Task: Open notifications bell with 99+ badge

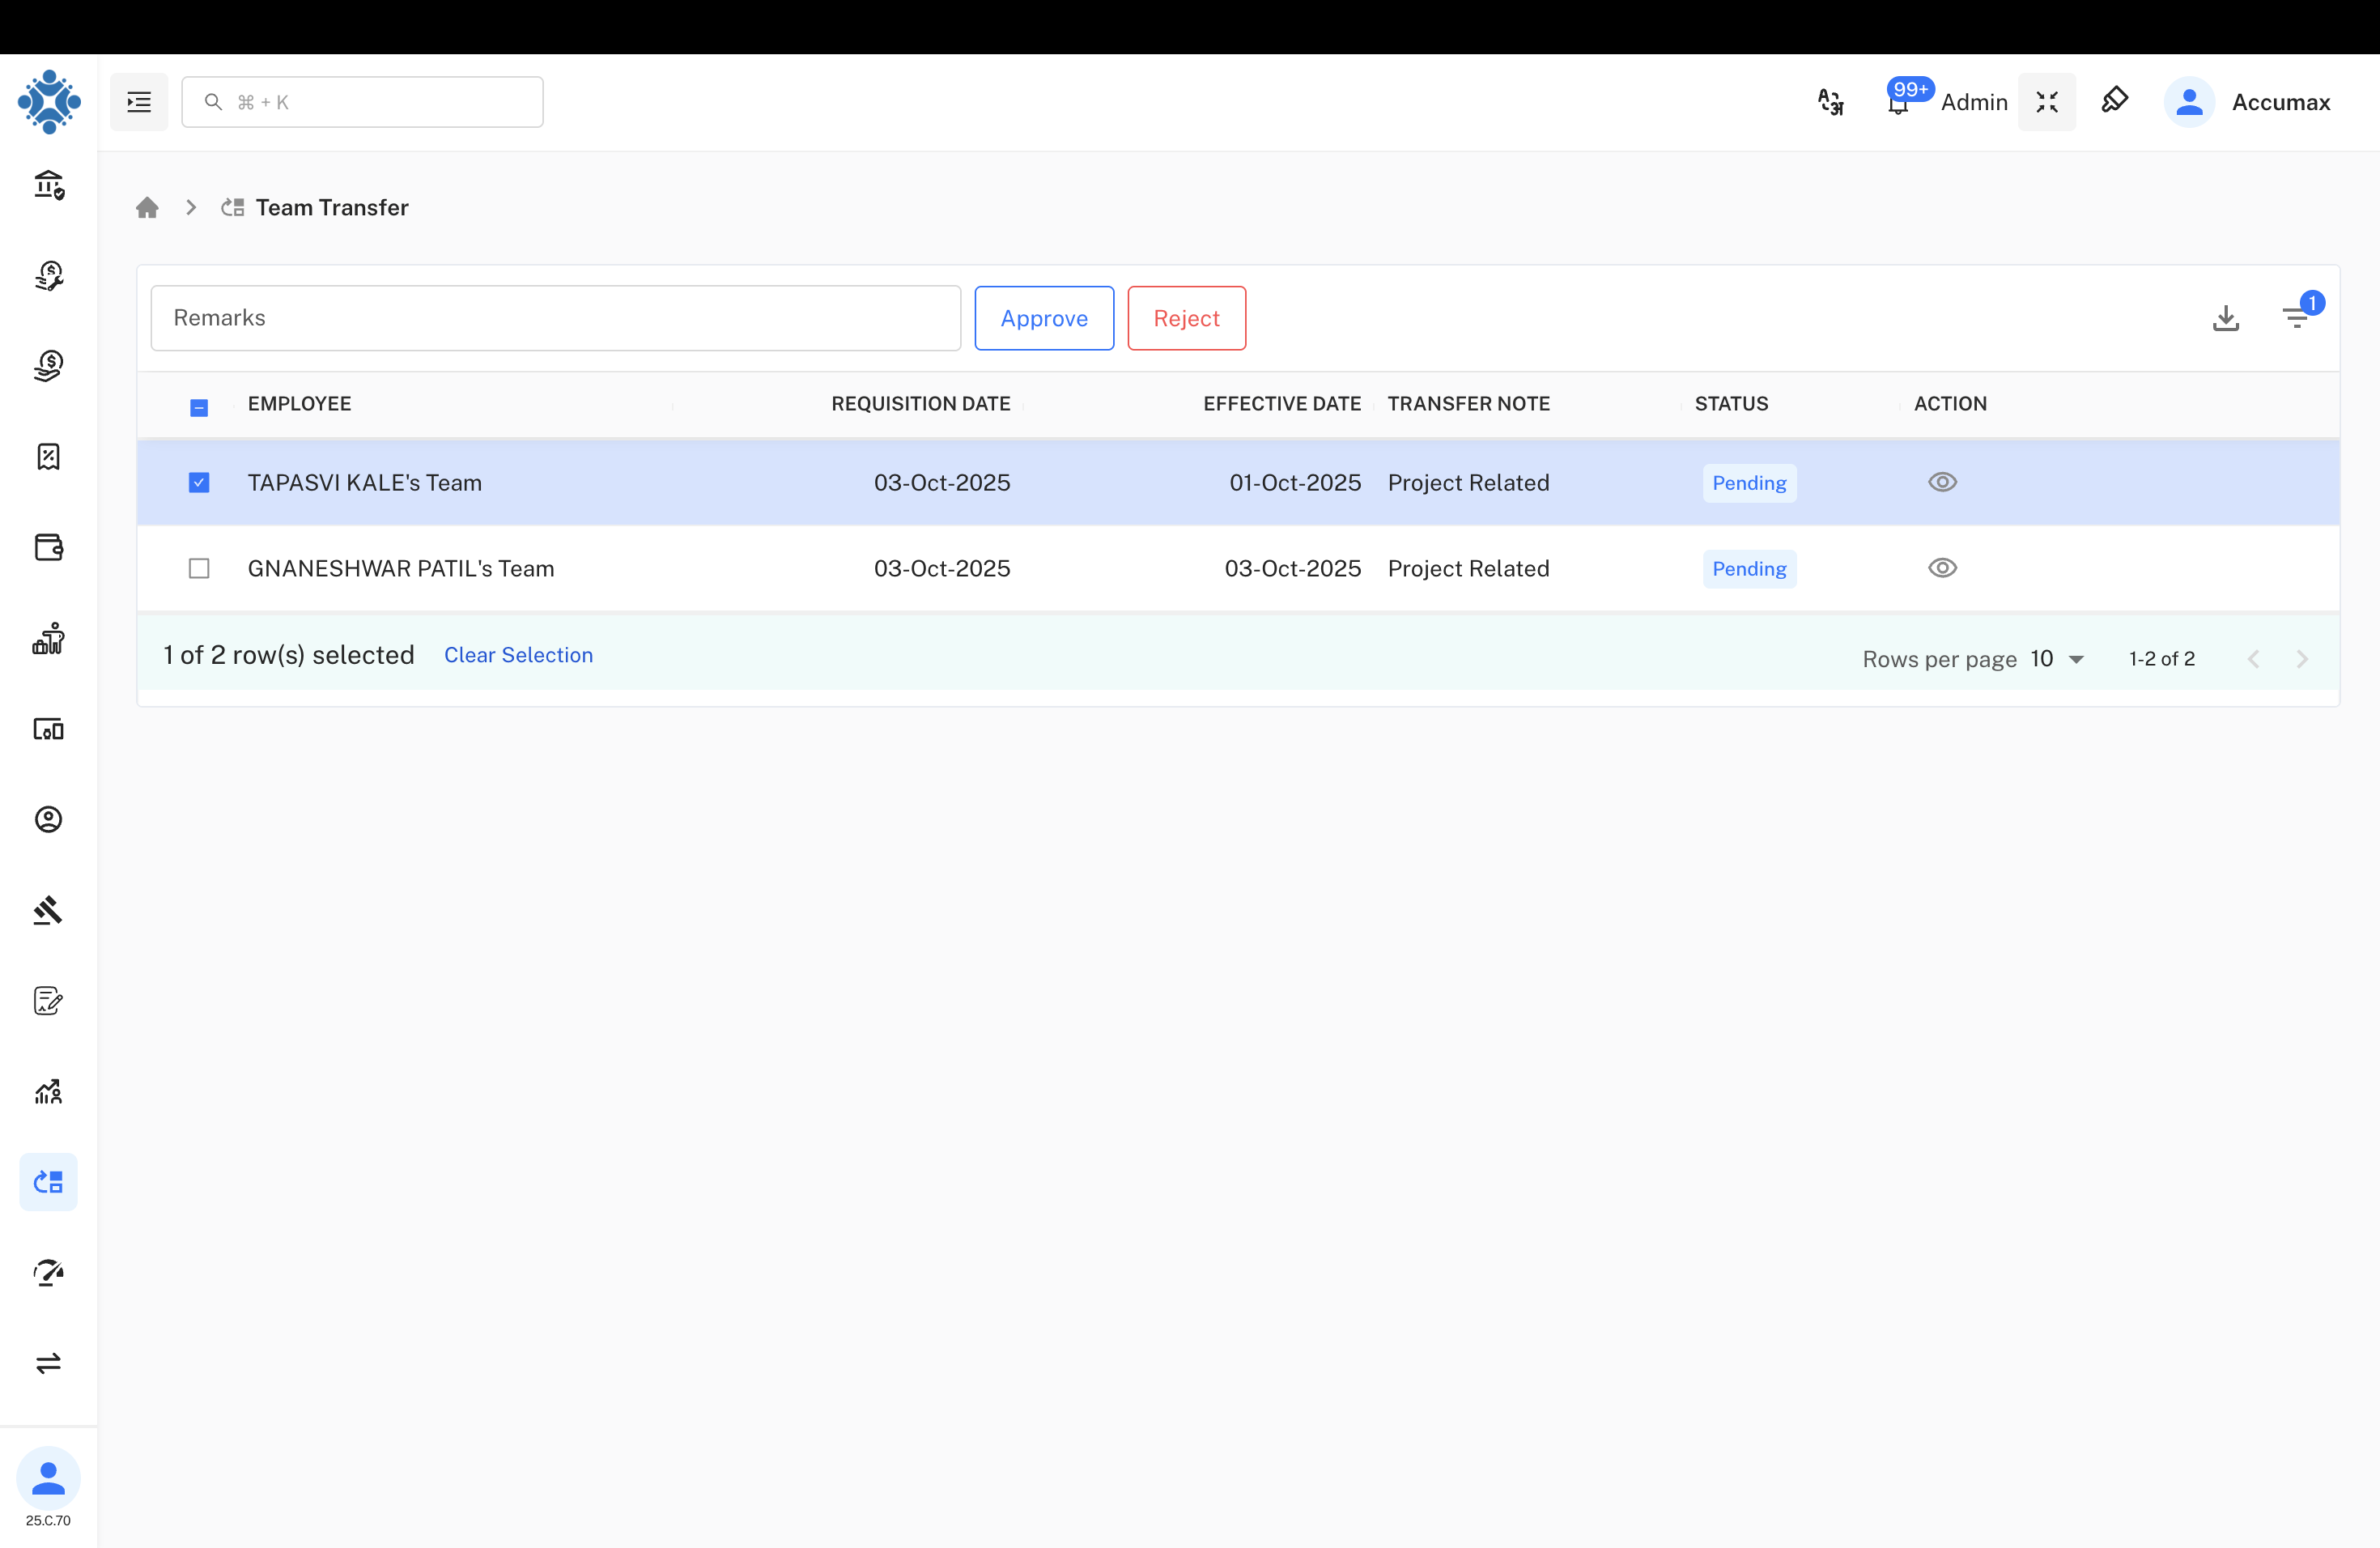Action: click(1898, 102)
